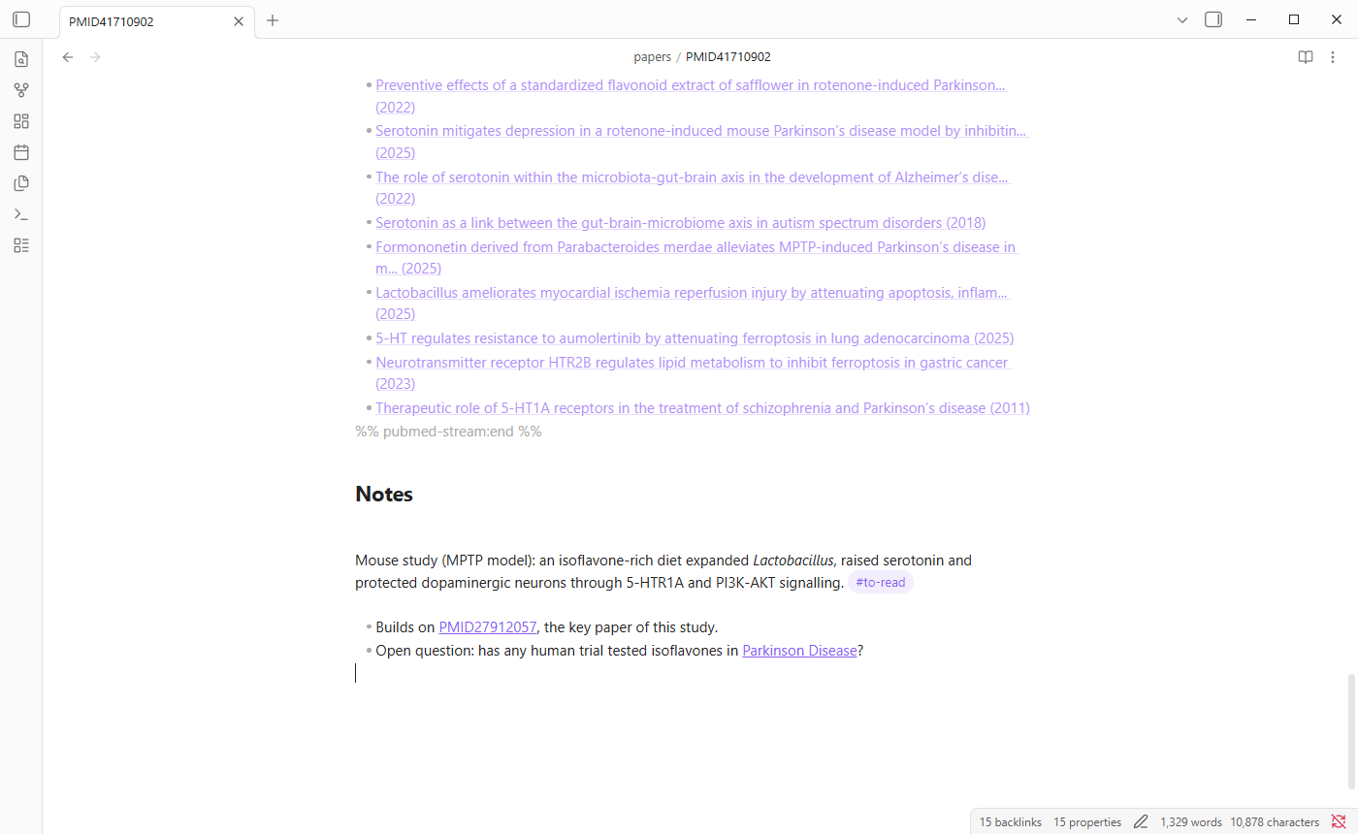The image size is (1358, 834).
Task: Click the sync status icon in status bar
Action: pos(1339,821)
